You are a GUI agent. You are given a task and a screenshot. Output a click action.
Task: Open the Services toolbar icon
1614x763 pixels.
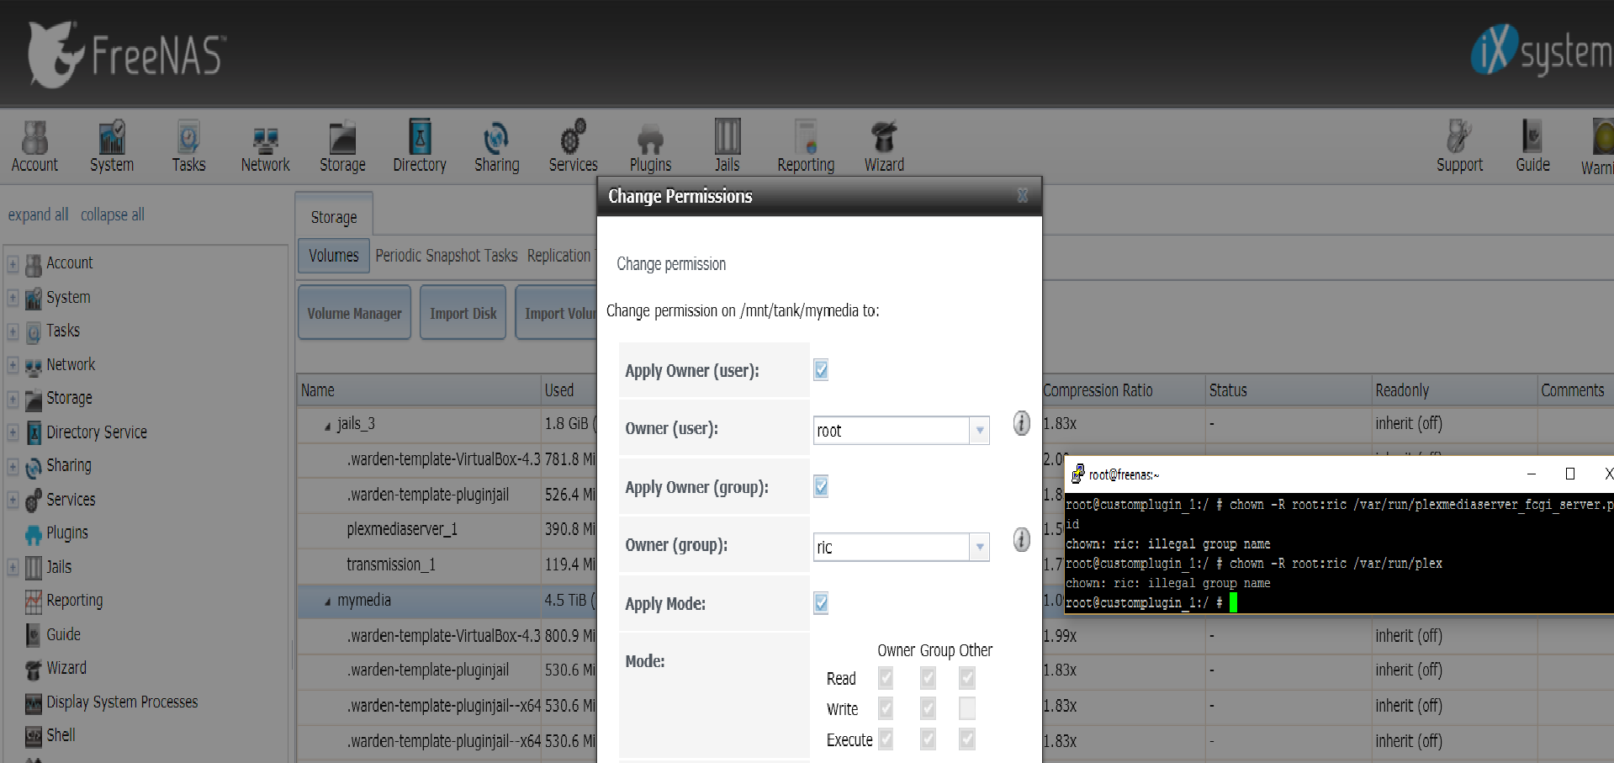pos(574,146)
